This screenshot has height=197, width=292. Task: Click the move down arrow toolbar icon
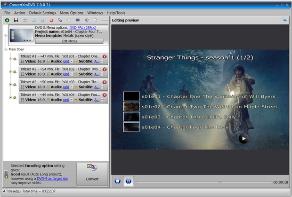(x=34, y=20)
